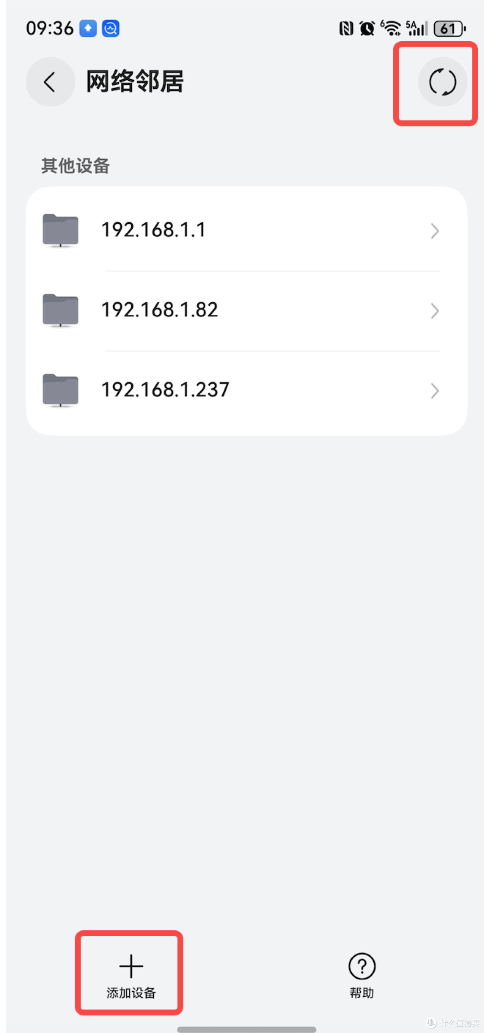Expand the 192.168.1.1 entry chevron
Image resolution: width=484 pixels, height=1033 pixels.
pyautogui.click(x=434, y=231)
